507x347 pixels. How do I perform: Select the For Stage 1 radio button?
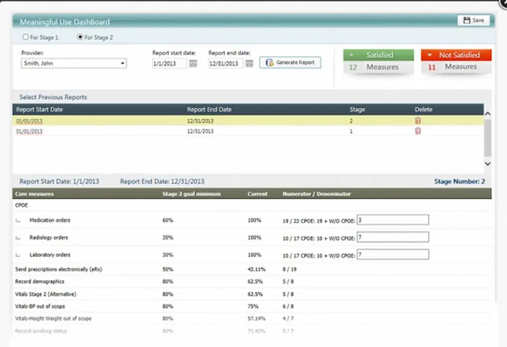(26, 37)
